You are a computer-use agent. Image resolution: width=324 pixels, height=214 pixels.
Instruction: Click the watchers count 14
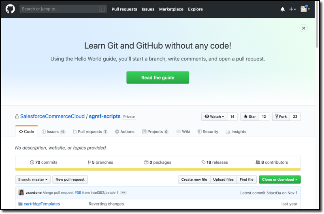tap(232, 117)
